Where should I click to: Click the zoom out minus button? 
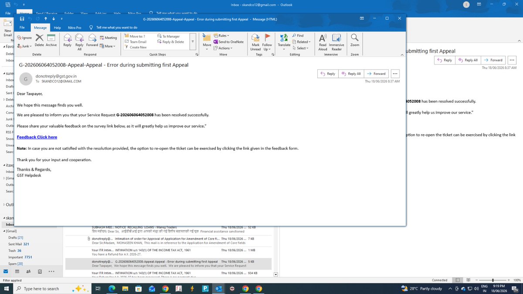click(476, 280)
